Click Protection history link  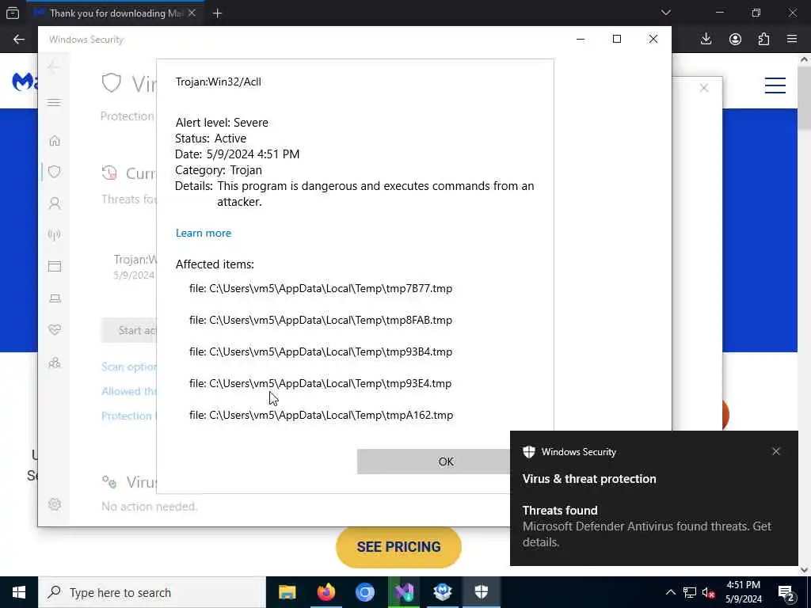pyautogui.click(x=129, y=416)
